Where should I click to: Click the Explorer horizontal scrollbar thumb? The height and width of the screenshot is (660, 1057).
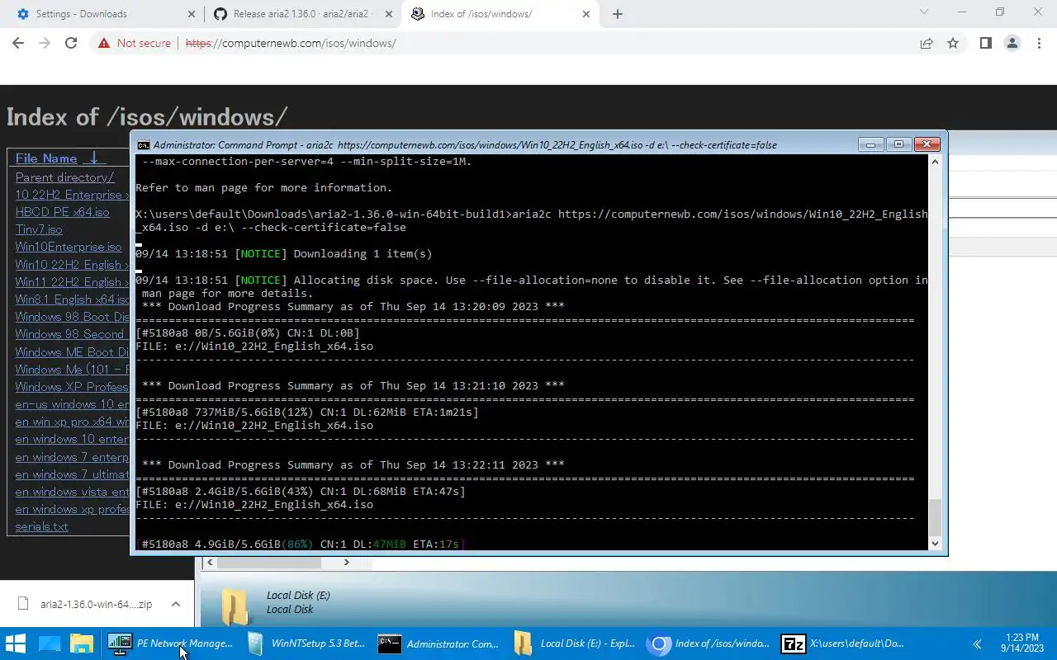coord(269,562)
